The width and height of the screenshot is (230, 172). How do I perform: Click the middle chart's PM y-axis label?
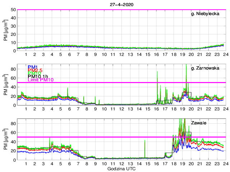[x=6, y=85]
